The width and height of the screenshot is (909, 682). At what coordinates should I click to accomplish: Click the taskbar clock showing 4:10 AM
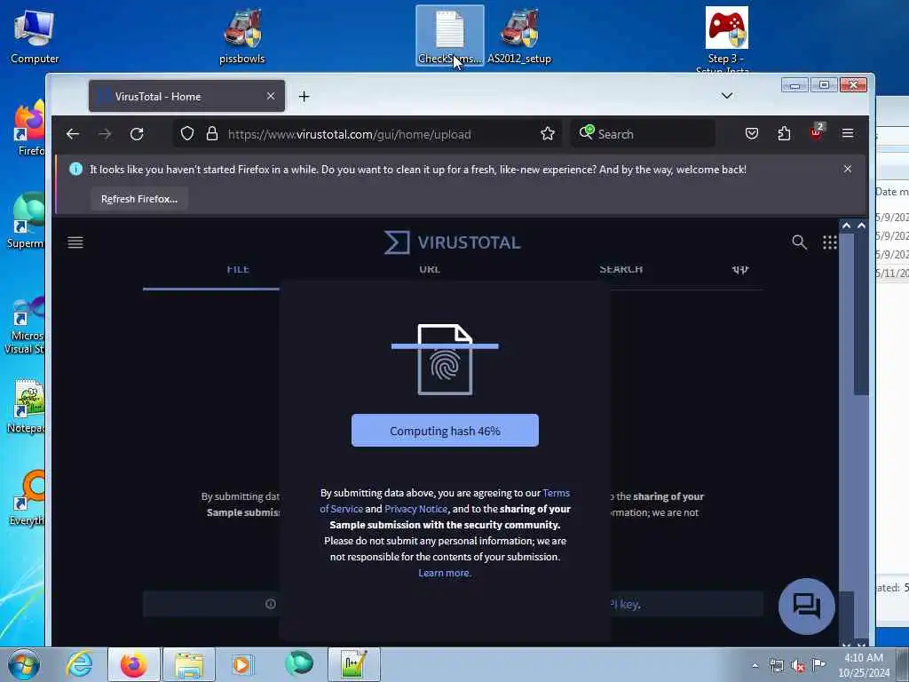pos(864,664)
